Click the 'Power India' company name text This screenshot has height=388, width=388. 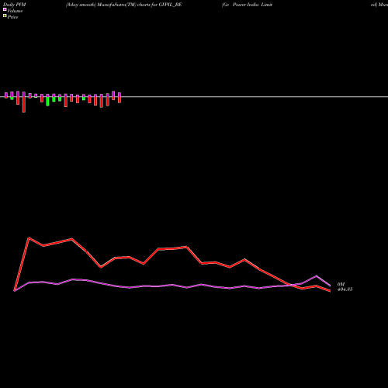(246, 5)
